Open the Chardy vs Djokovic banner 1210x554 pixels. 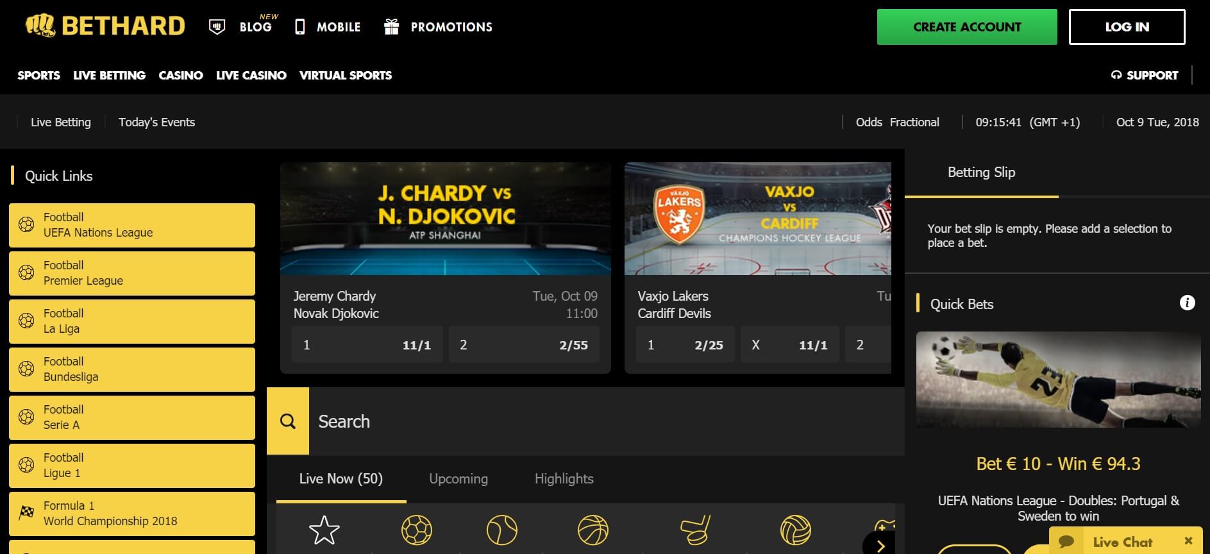[x=446, y=219]
